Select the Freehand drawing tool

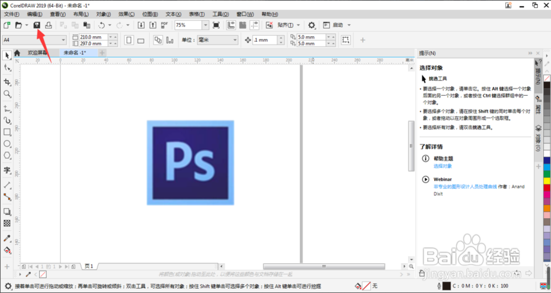[7, 108]
